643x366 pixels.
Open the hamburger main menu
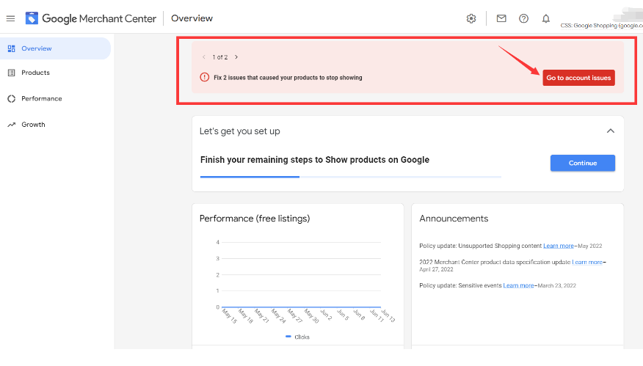(x=10, y=18)
